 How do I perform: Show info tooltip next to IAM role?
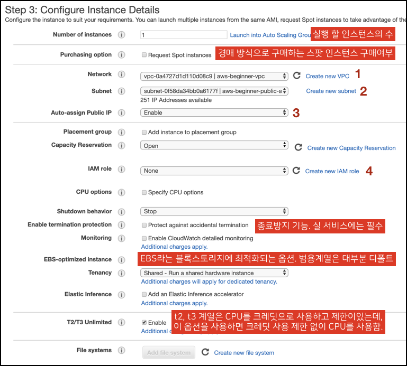122,169
